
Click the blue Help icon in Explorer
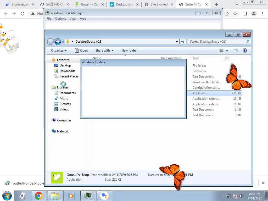point(245,51)
